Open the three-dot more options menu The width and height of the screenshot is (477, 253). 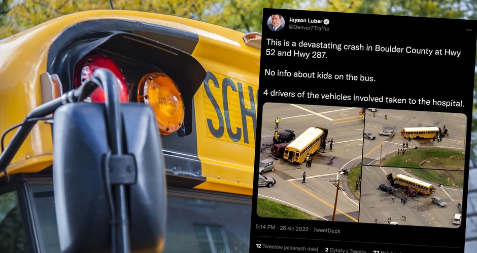[x=469, y=30]
